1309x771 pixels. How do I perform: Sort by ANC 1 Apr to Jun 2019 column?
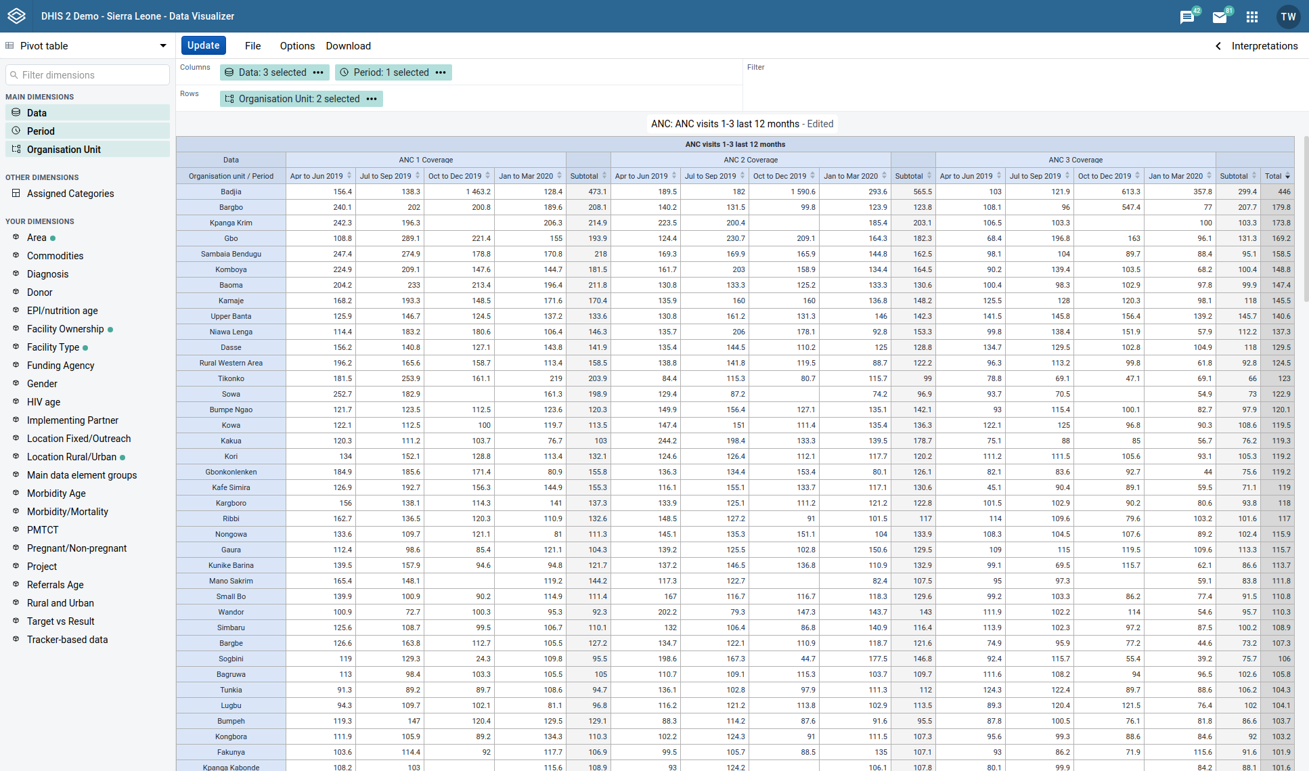click(349, 176)
